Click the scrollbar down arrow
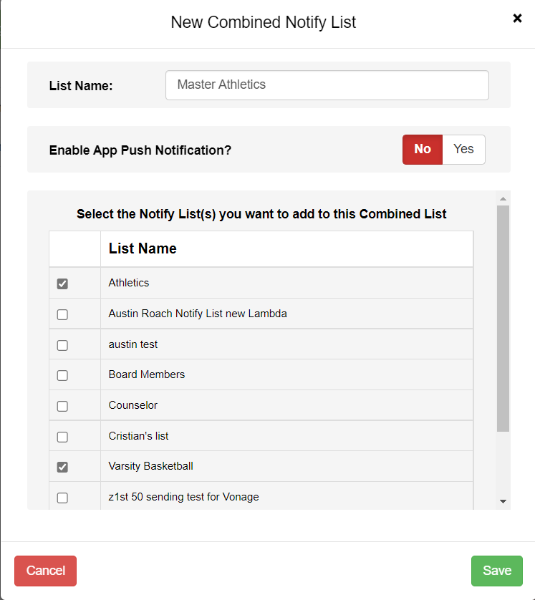This screenshot has height=600, width=535. (x=503, y=501)
